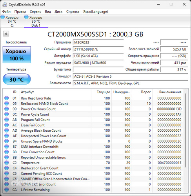Open the Правка menu
Screen dimensions: 191x196
[20, 12]
